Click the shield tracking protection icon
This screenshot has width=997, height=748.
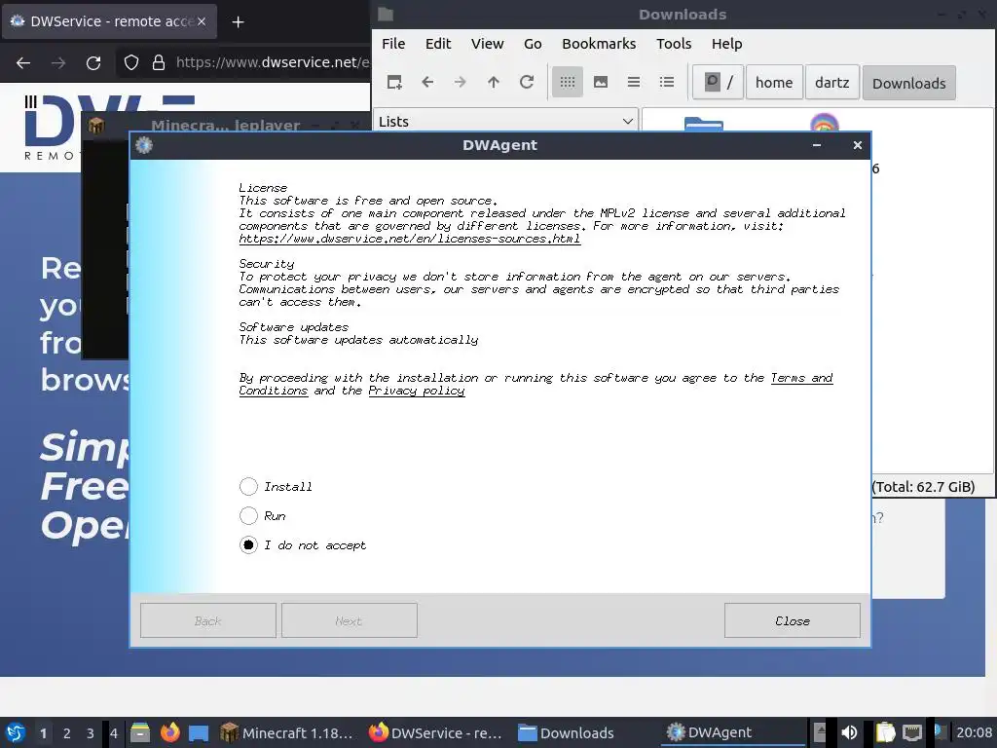(x=131, y=62)
